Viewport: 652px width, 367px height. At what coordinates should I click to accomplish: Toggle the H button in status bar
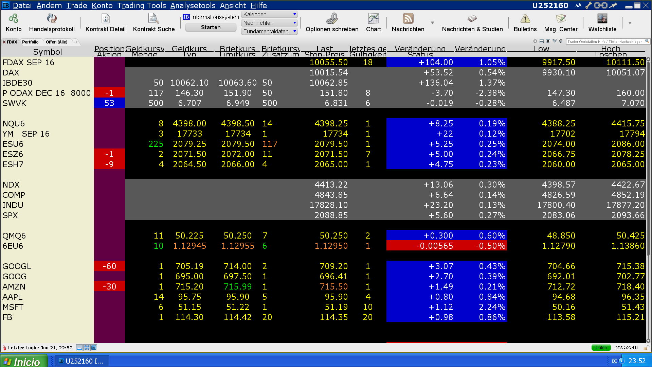coord(94,347)
